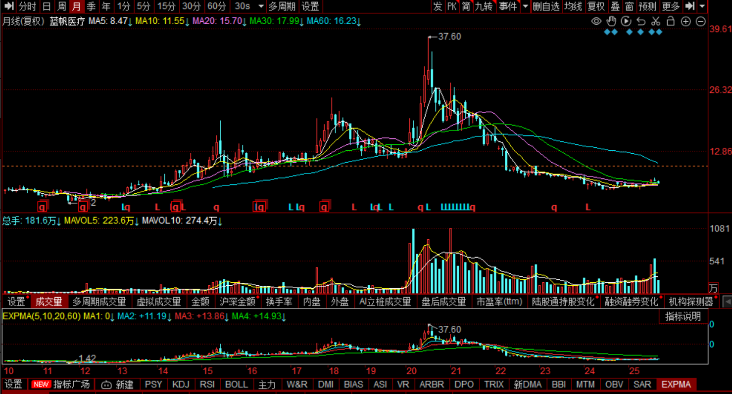Zoom out with the minus circle icon
This screenshot has height=394, width=732.
[x=700, y=21]
